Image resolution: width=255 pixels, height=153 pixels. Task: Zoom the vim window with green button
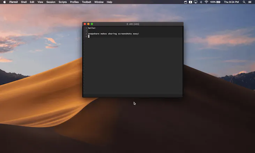92,24
